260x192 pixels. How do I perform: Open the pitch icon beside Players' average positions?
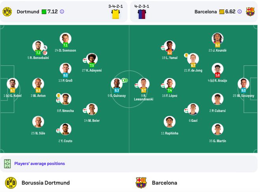7,164
